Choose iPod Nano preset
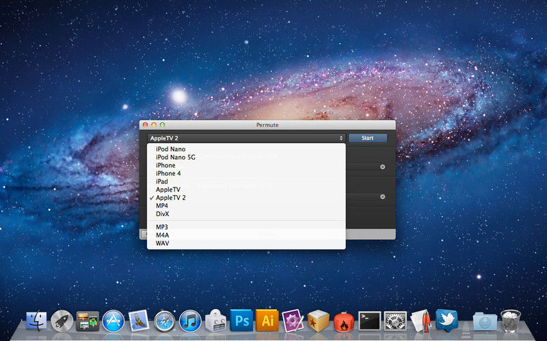 tap(246, 149)
